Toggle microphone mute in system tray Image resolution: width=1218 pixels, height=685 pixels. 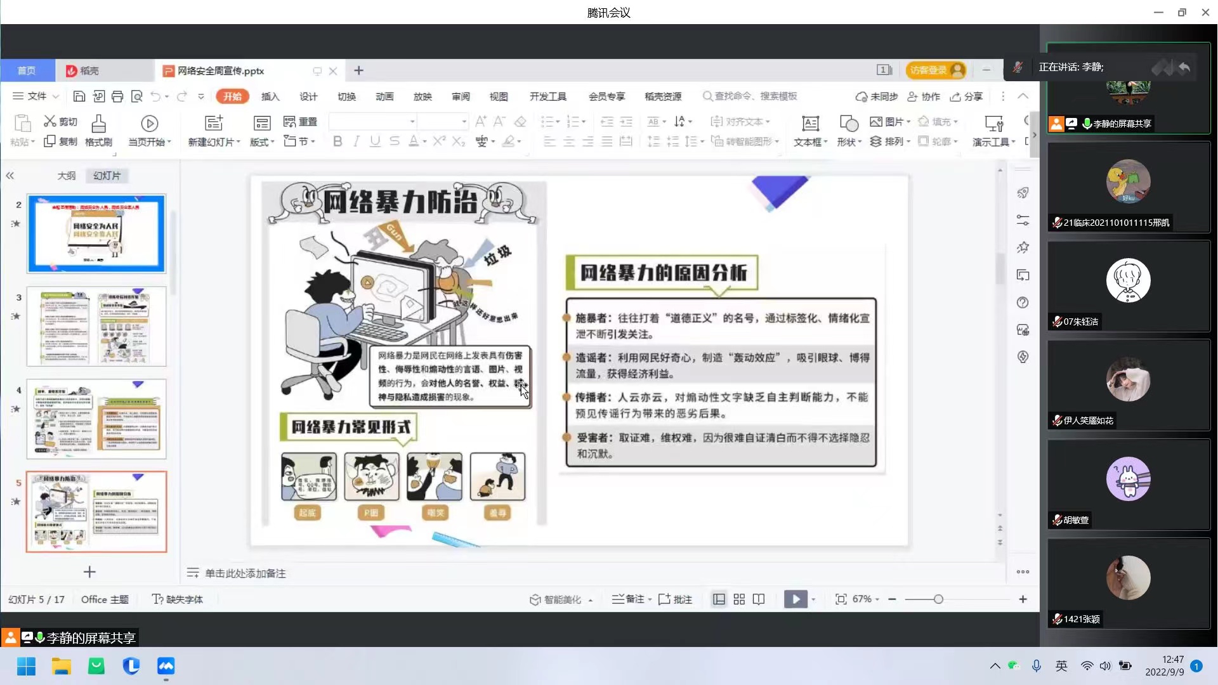(x=1036, y=666)
